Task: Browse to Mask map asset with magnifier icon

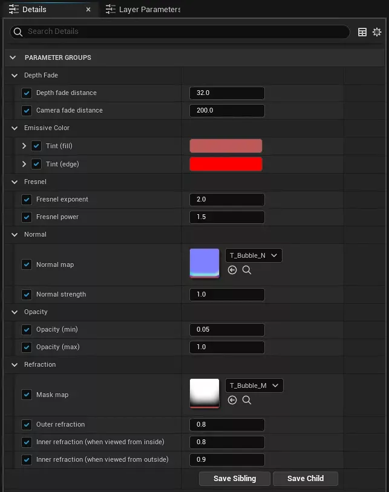Action: click(x=247, y=400)
